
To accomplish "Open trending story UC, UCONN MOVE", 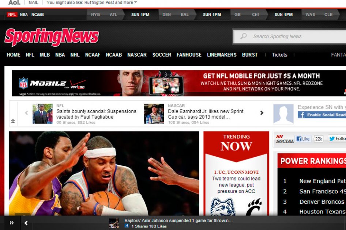I will (236, 172).
